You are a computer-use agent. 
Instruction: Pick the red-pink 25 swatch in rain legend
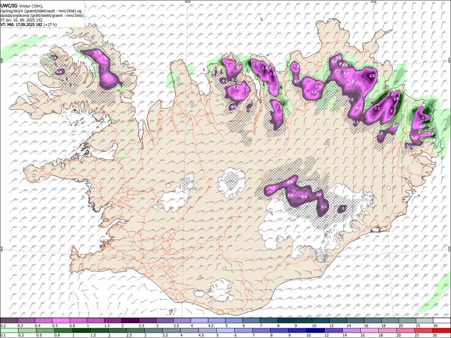(x=424, y=330)
